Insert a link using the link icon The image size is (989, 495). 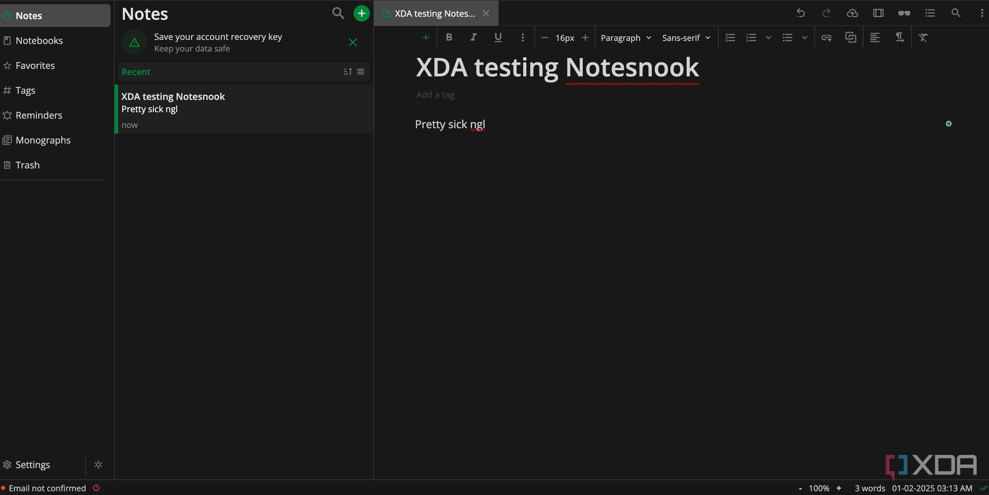click(826, 37)
